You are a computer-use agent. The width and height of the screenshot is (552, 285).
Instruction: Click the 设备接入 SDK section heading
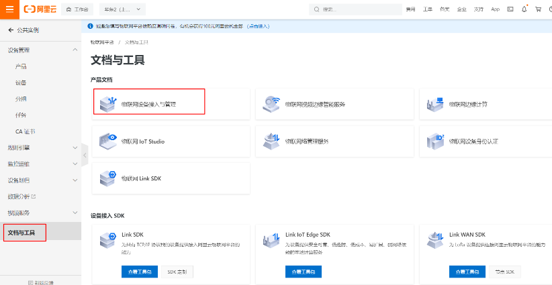pyautogui.click(x=107, y=215)
